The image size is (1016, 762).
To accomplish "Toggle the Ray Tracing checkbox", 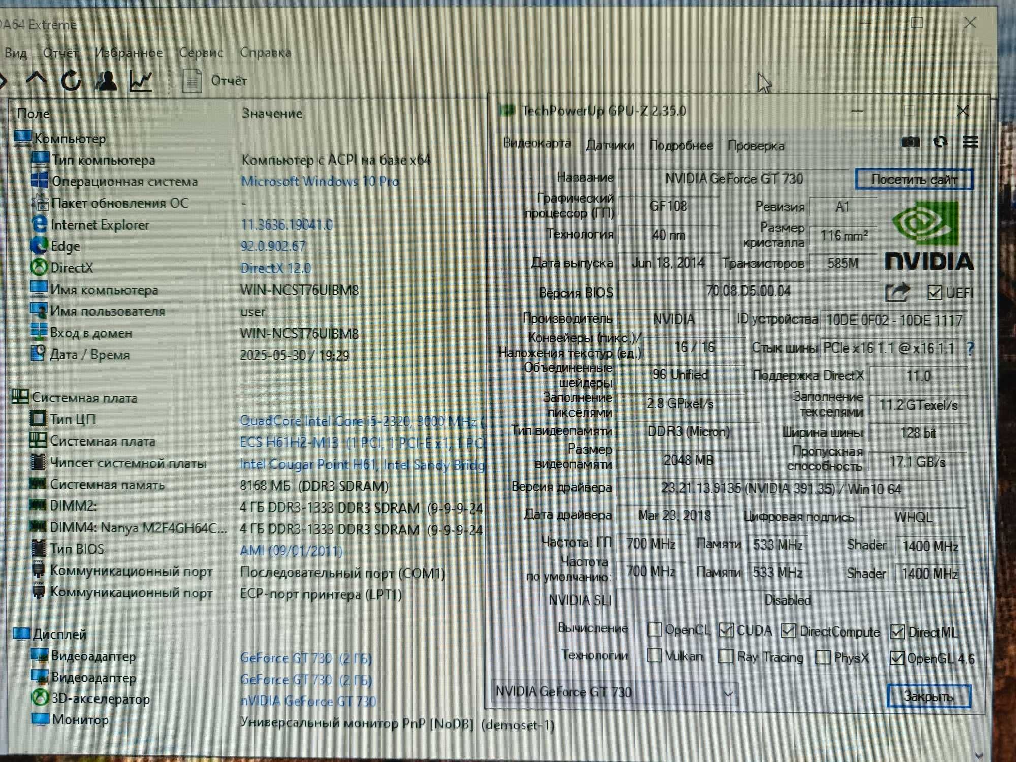I will [726, 656].
